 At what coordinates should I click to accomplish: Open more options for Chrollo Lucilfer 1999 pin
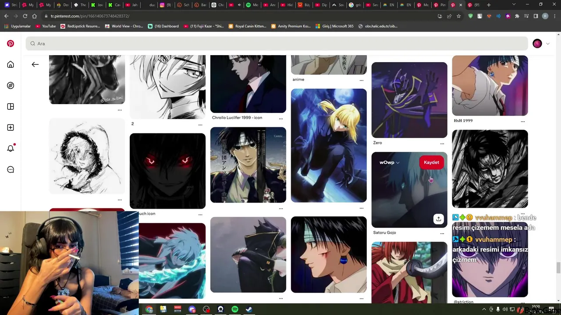(280, 119)
